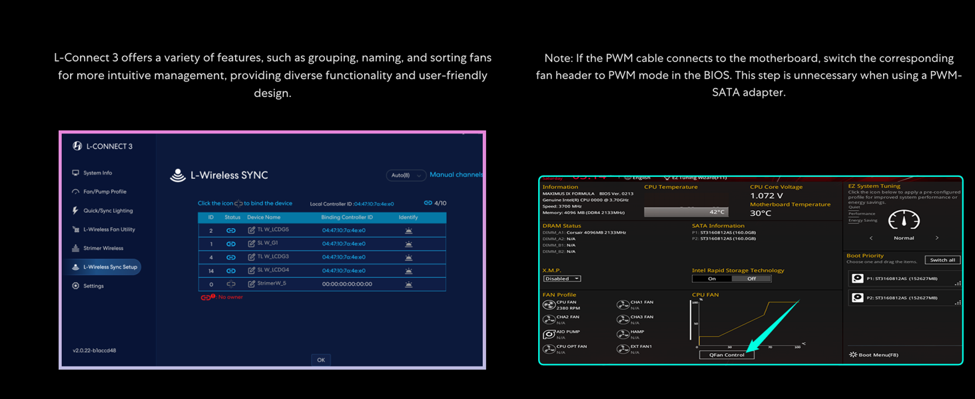This screenshot has width=975, height=399.
Task: Click the link status icon for TL W_LCDG5
Action: (x=231, y=231)
